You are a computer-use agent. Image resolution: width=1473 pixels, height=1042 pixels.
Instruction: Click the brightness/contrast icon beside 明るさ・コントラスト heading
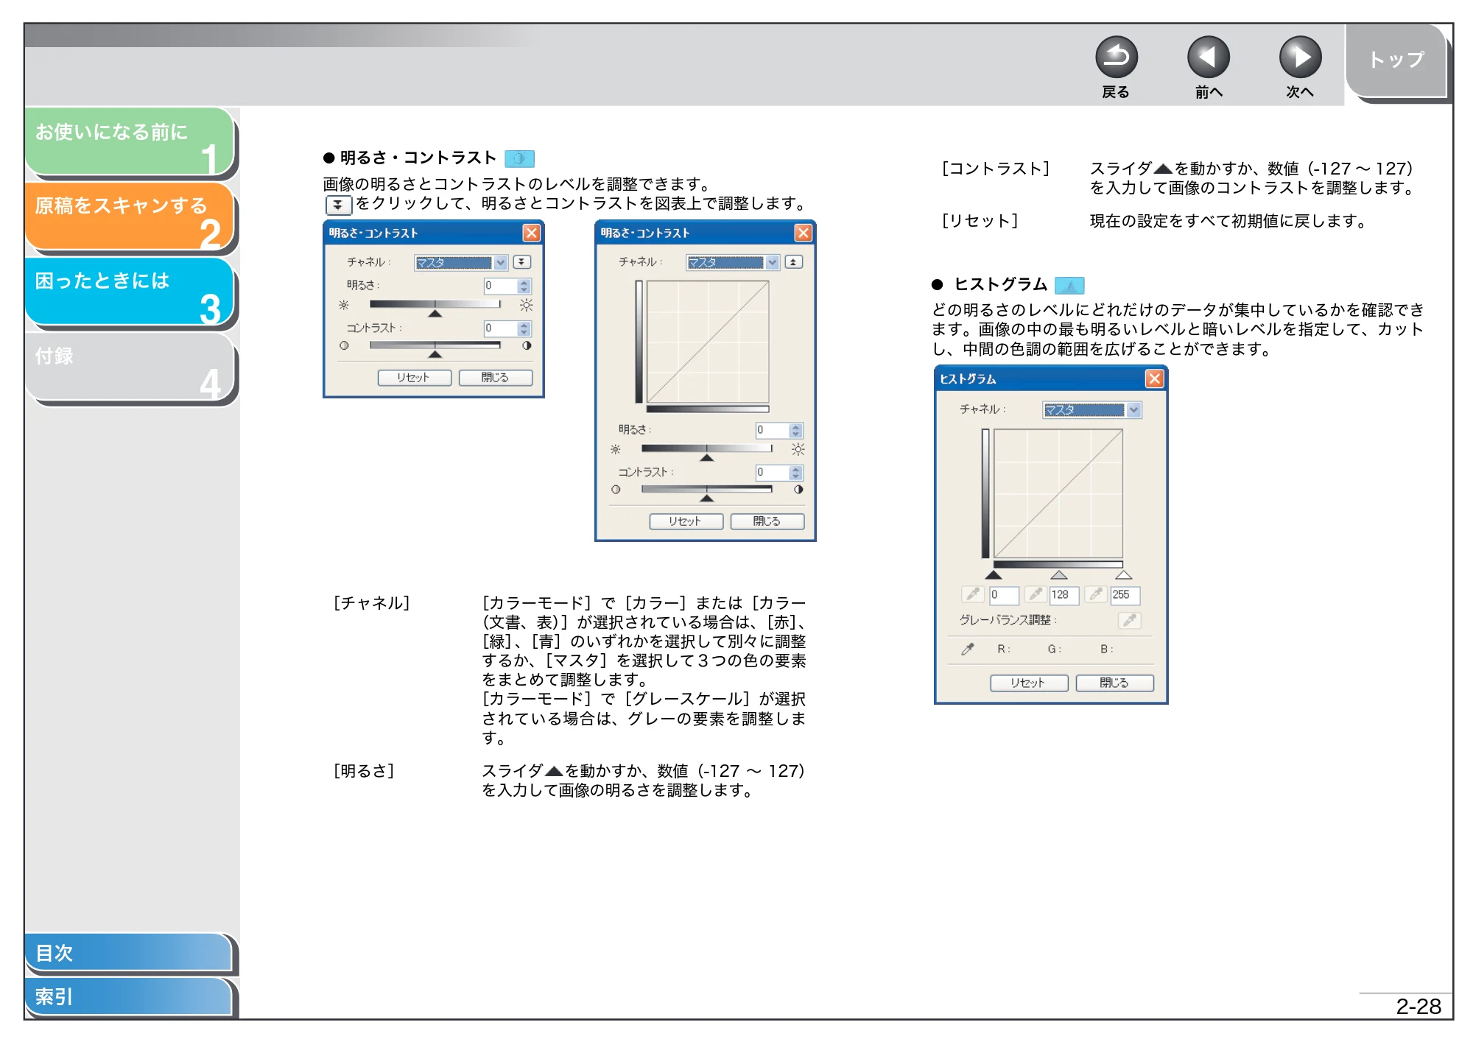[519, 158]
